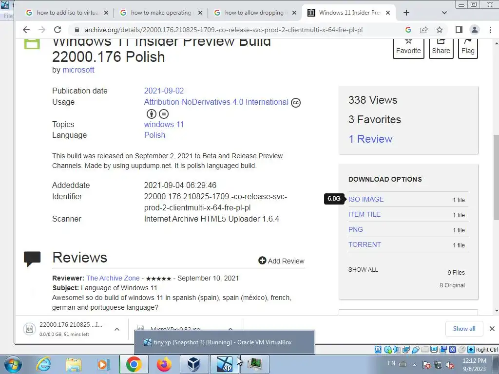Click the page vertical scrollbar thumb
The height and width of the screenshot is (374, 499).
pos(496,177)
